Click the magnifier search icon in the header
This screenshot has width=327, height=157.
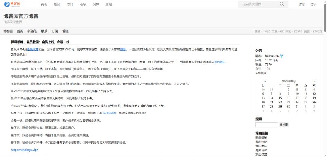tap(282, 4)
